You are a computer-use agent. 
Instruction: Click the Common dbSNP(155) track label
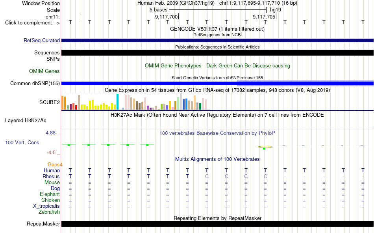pos(35,84)
